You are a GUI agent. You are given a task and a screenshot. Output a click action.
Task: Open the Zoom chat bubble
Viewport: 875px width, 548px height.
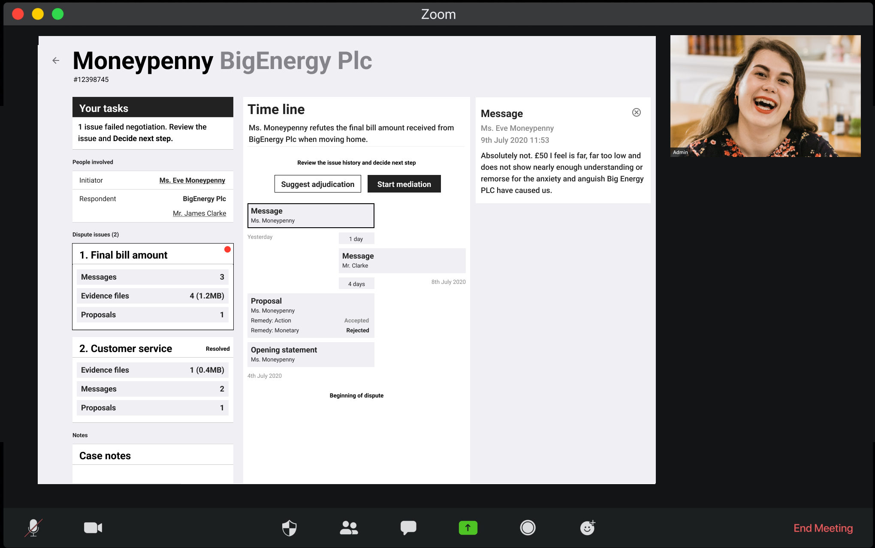point(408,528)
